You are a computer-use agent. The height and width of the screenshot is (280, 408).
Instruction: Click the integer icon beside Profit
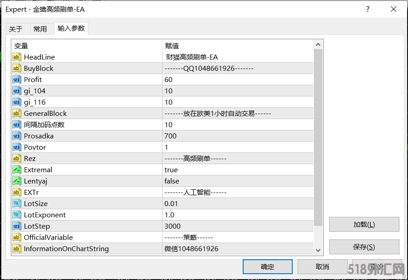click(17, 79)
